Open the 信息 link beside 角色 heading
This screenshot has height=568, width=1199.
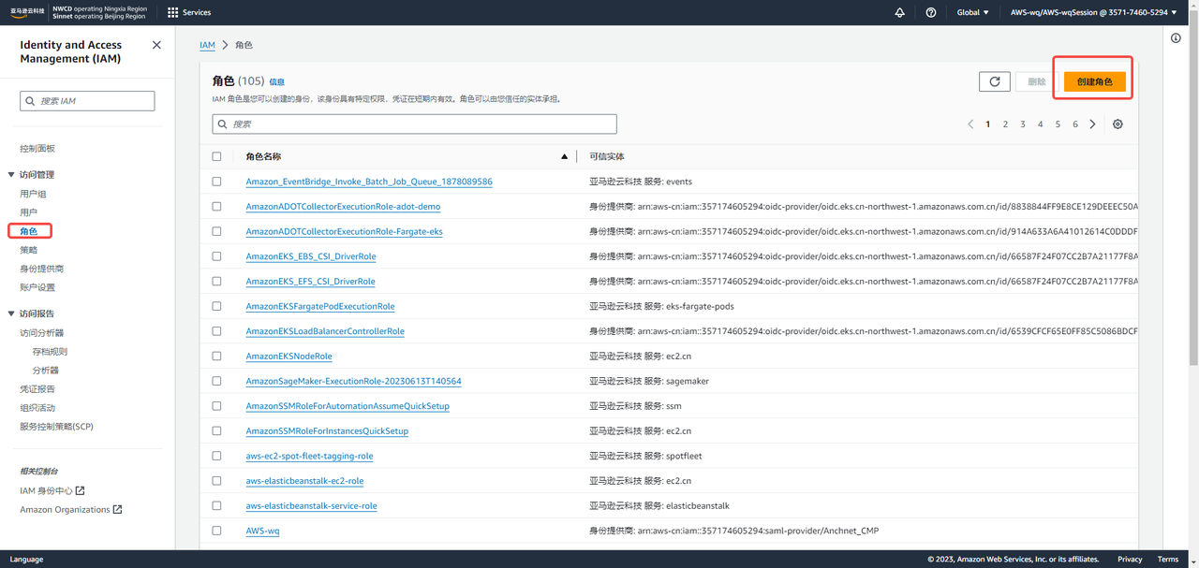(277, 82)
